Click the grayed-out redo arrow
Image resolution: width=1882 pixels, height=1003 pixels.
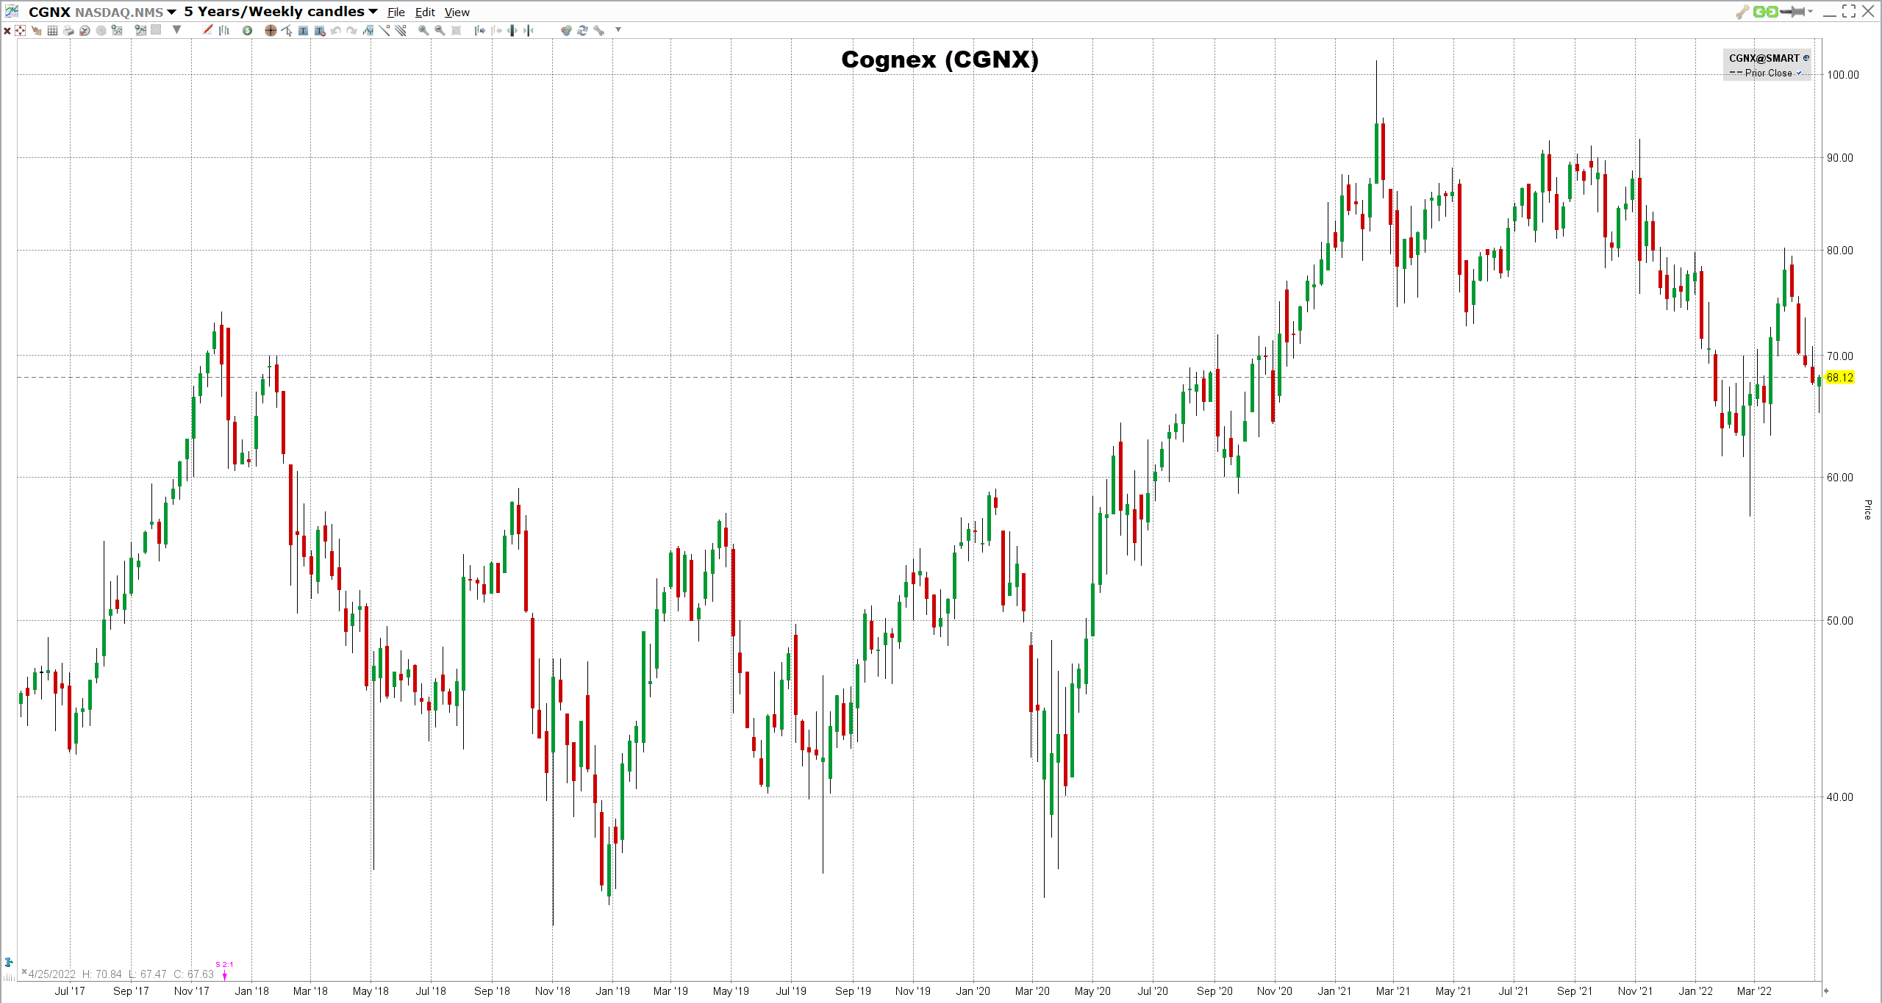tap(351, 30)
